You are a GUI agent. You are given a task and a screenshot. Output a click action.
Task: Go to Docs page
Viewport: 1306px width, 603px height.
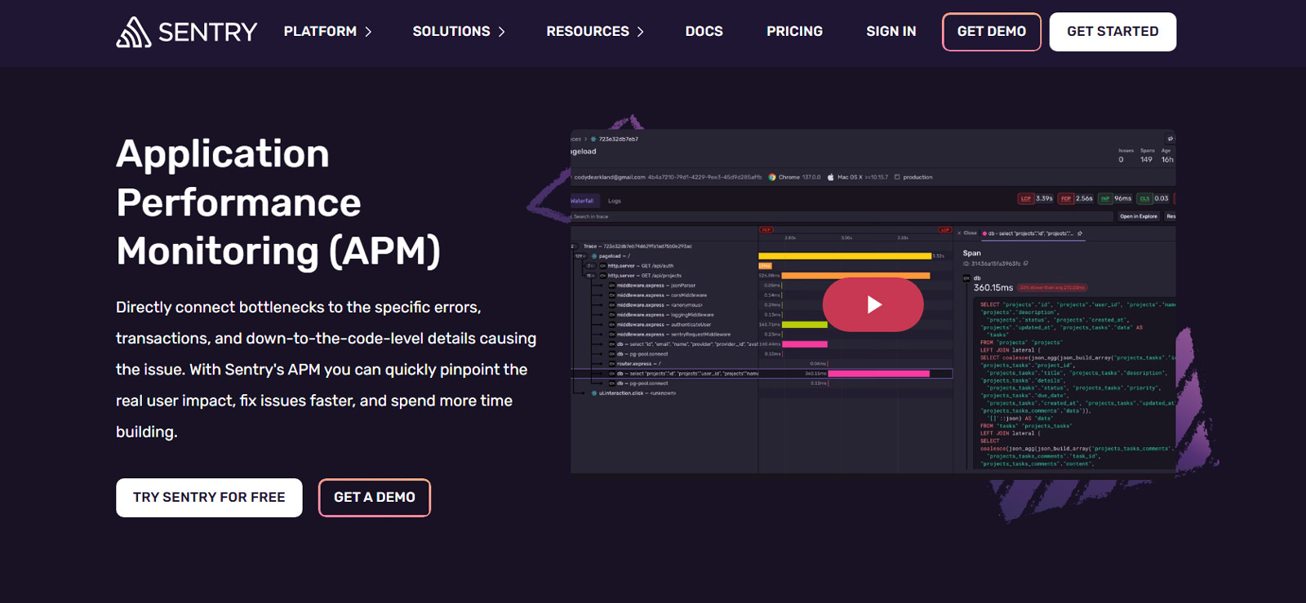[704, 32]
